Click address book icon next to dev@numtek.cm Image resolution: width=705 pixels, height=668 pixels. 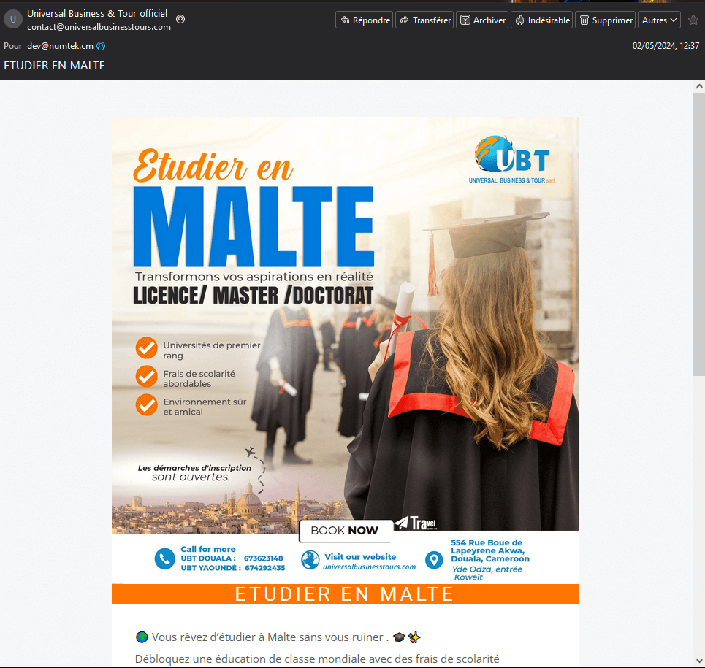coord(101,46)
